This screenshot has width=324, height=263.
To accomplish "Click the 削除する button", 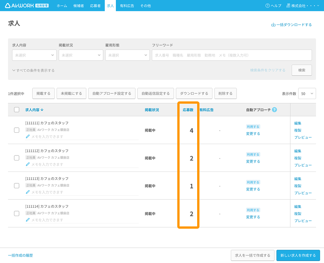I will pos(225,94).
